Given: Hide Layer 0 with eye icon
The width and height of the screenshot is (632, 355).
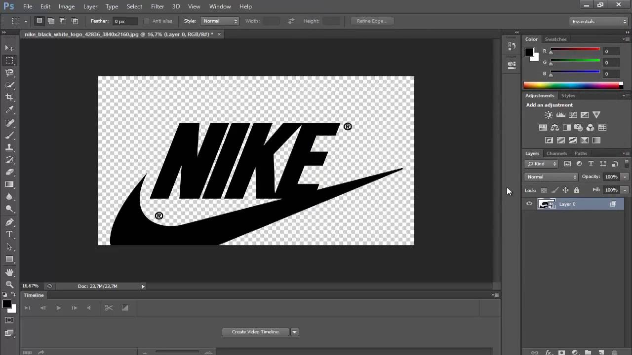Looking at the screenshot, I should tap(529, 204).
